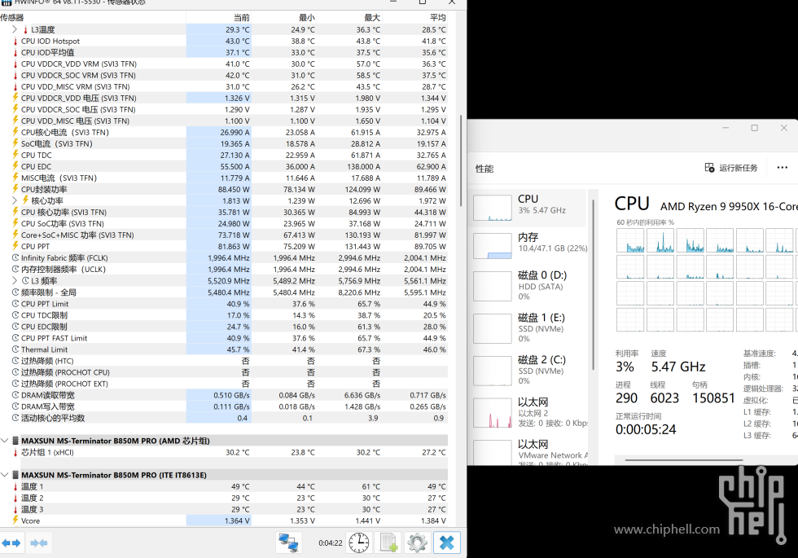Click the 平均 column header
798x558 pixels.
click(437, 17)
